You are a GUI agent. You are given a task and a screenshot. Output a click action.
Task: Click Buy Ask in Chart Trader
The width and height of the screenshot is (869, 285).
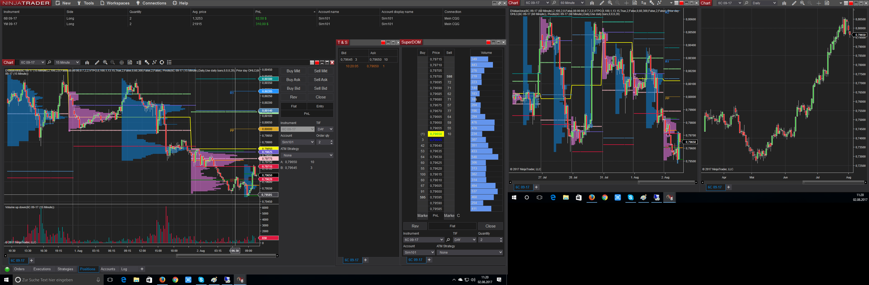pos(293,80)
